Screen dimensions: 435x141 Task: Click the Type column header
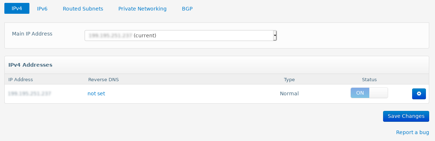[x=289, y=79]
